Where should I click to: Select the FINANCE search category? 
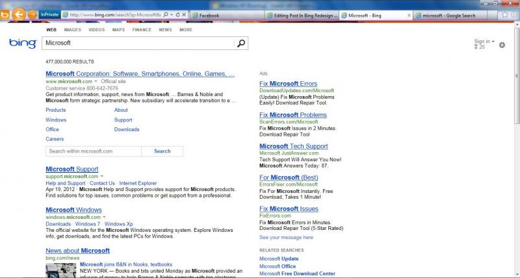coord(142,30)
